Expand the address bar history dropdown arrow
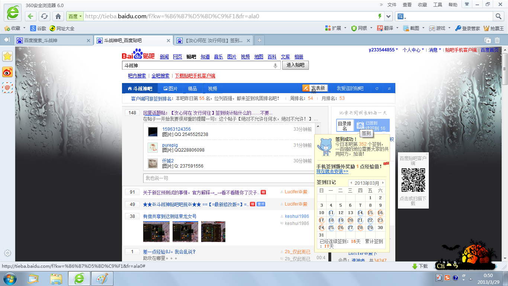The image size is (508, 286). click(x=389, y=16)
